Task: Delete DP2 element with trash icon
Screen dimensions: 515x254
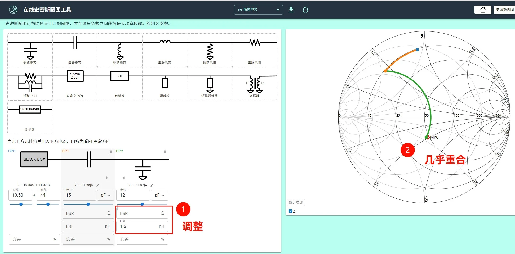Action: pyautogui.click(x=165, y=151)
